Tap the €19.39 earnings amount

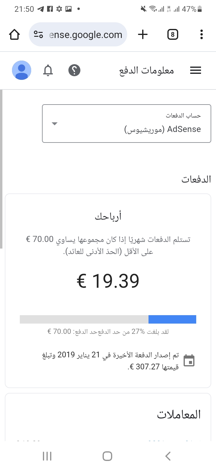pyautogui.click(x=108, y=281)
